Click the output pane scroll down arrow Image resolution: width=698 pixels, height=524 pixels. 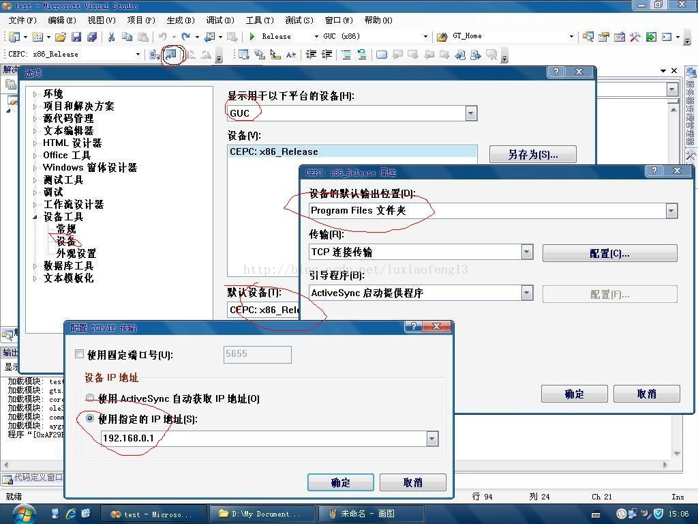[x=677, y=454]
